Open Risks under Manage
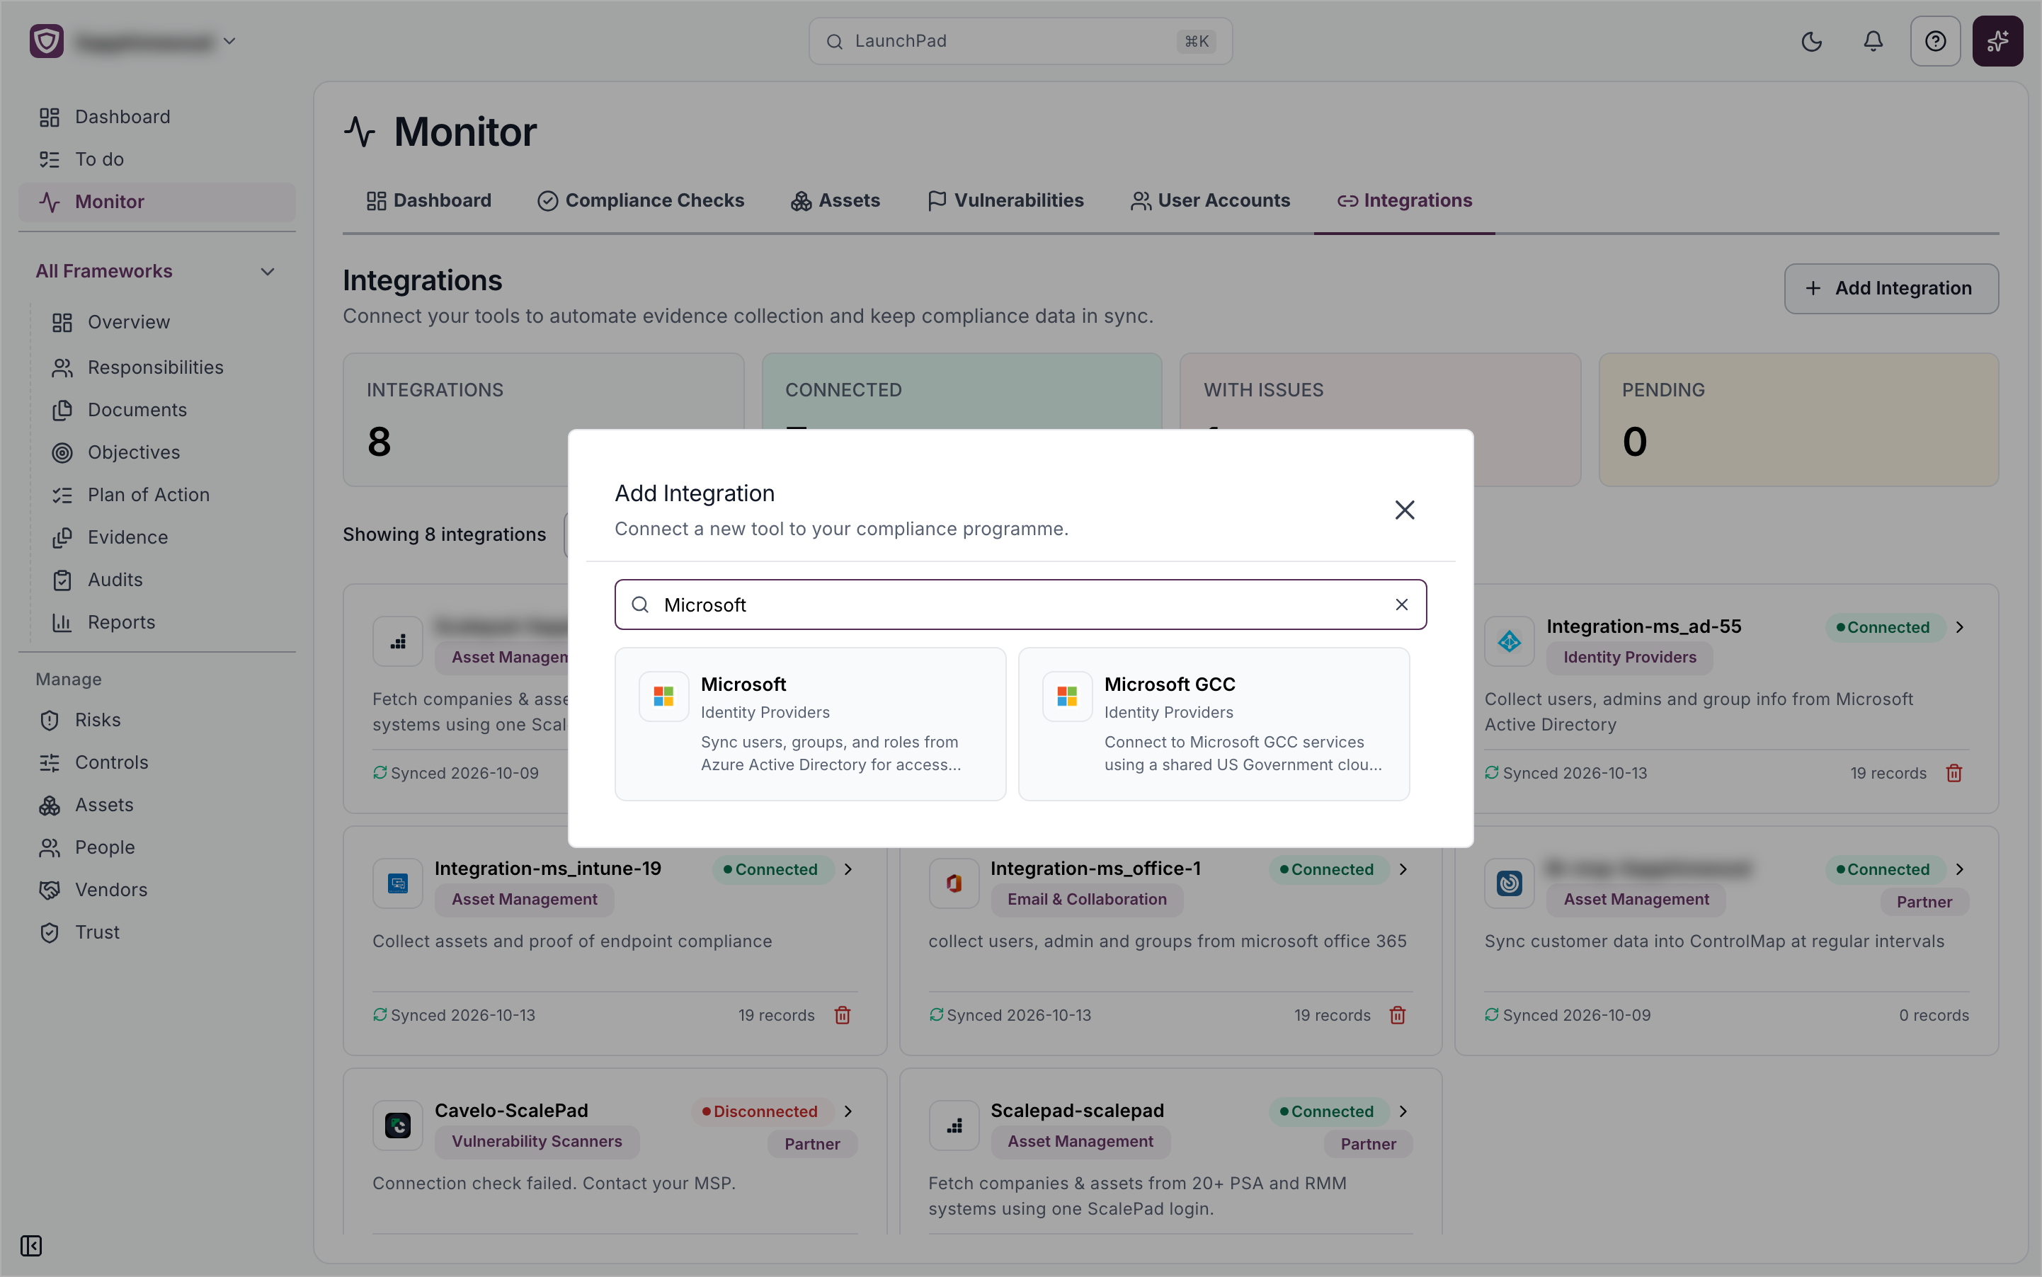The width and height of the screenshot is (2042, 1277). click(x=98, y=721)
